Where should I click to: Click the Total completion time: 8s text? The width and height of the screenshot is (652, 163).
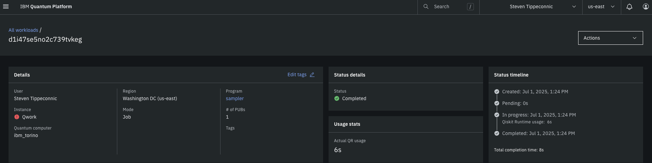[x=519, y=150]
